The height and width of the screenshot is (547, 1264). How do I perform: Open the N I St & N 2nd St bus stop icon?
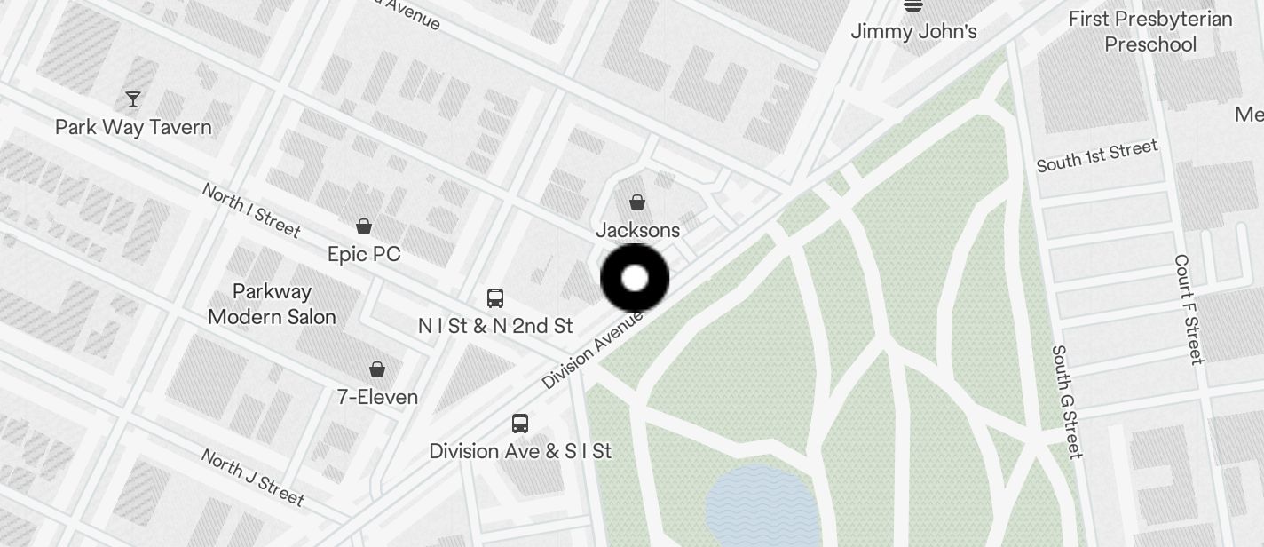(495, 297)
